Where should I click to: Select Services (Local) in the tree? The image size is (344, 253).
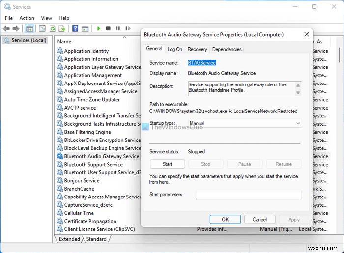pos(25,40)
